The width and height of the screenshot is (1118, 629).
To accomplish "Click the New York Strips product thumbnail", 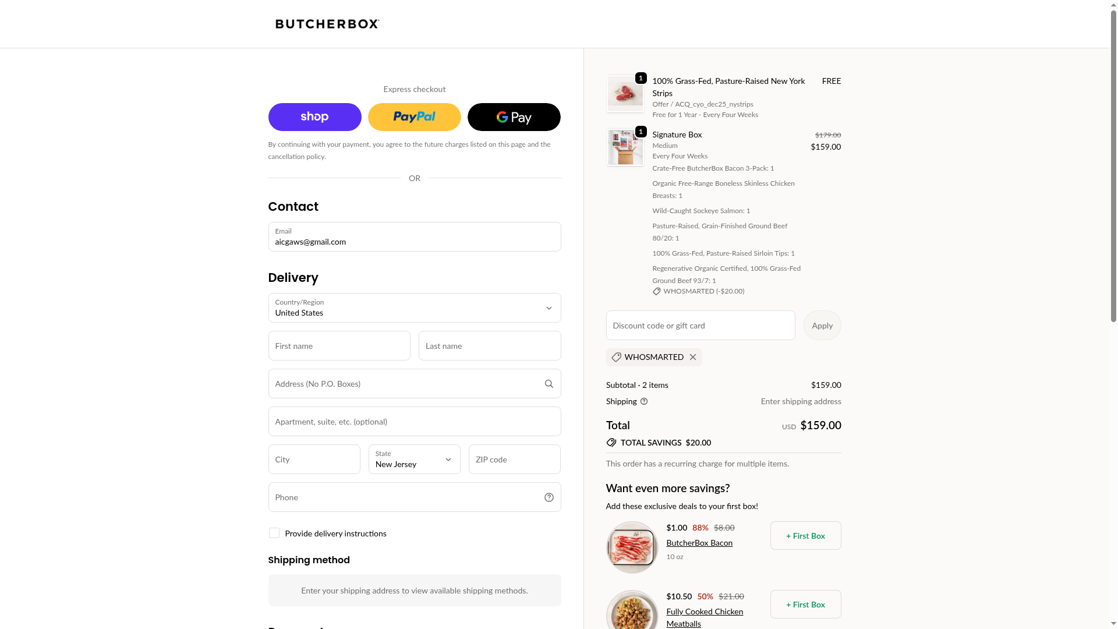I will coord(625,94).
